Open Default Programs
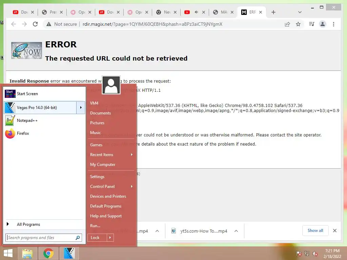347x260 pixels. pyautogui.click(x=106, y=206)
